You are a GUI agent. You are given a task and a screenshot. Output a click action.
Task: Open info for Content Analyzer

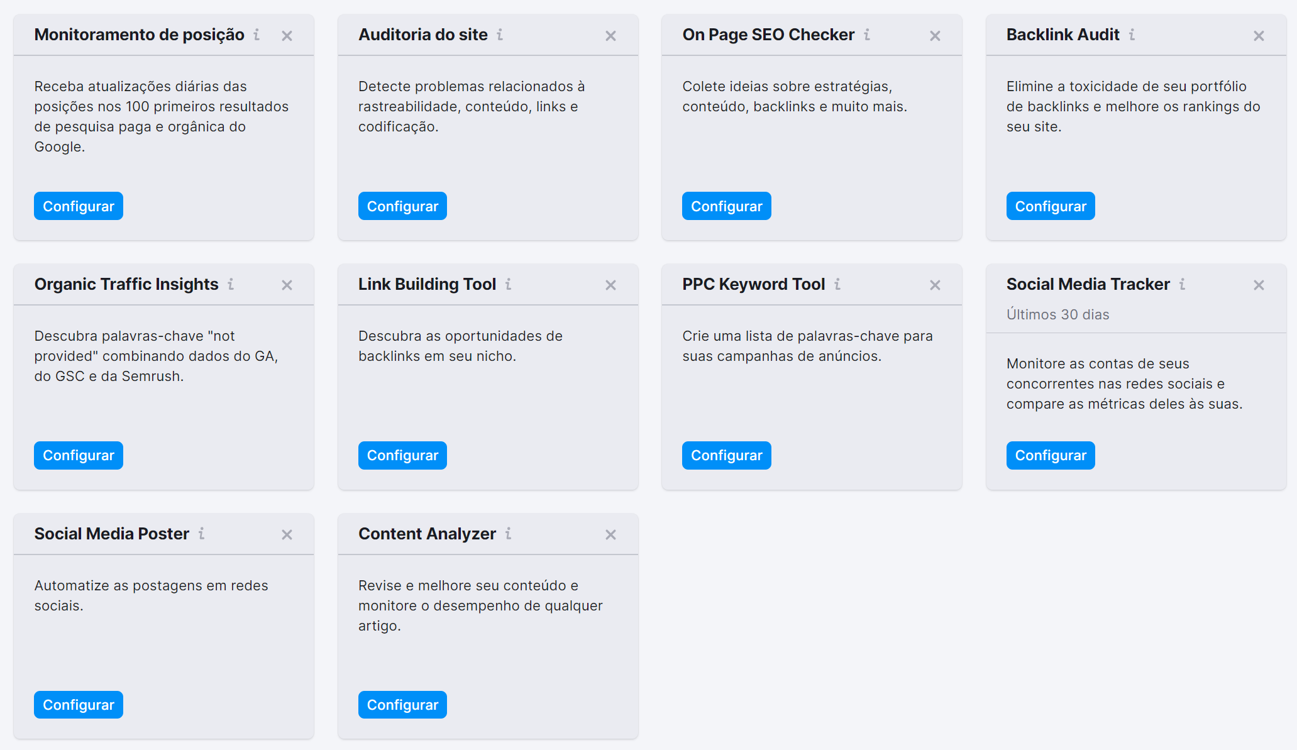[x=508, y=534]
